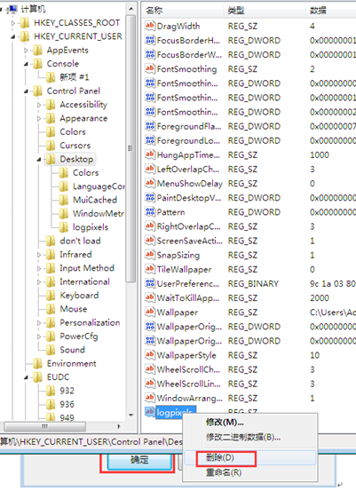356x491 pixels.
Task: Expand the Accessibility key
Action: (x=39, y=105)
